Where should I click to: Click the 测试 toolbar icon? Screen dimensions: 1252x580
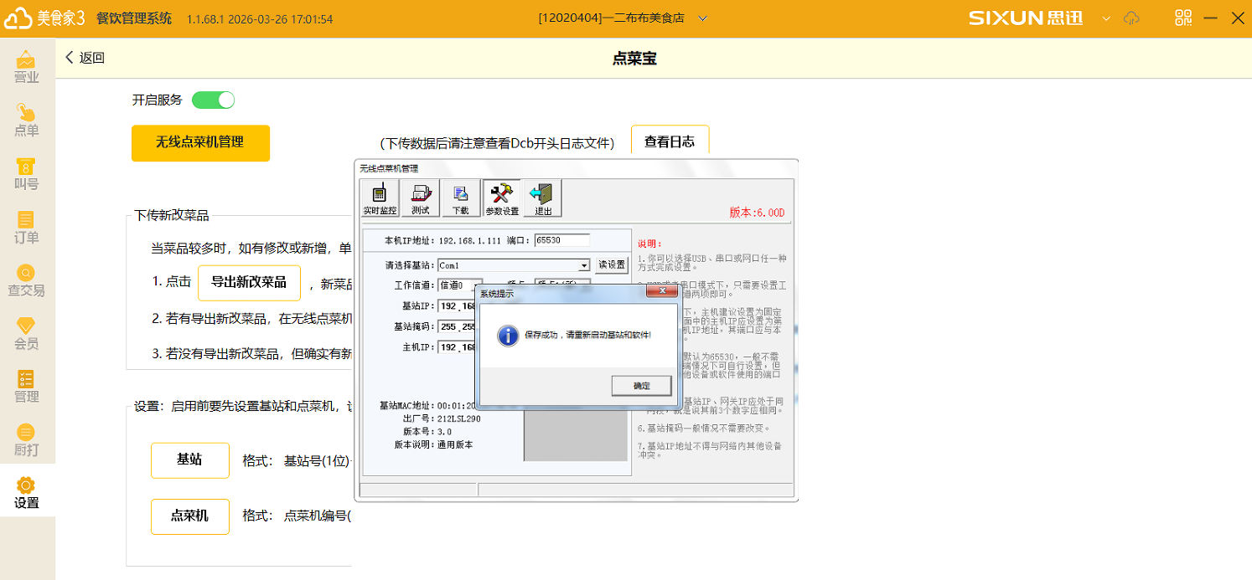pyautogui.click(x=420, y=198)
